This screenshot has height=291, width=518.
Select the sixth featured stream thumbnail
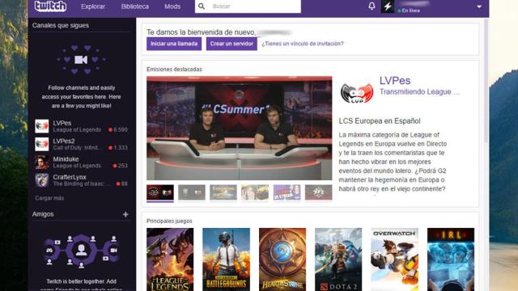tap(318, 192)
